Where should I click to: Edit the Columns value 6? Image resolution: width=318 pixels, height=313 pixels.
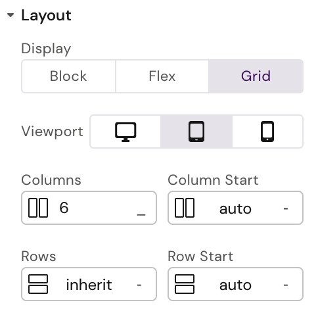(x=64, y=208)
